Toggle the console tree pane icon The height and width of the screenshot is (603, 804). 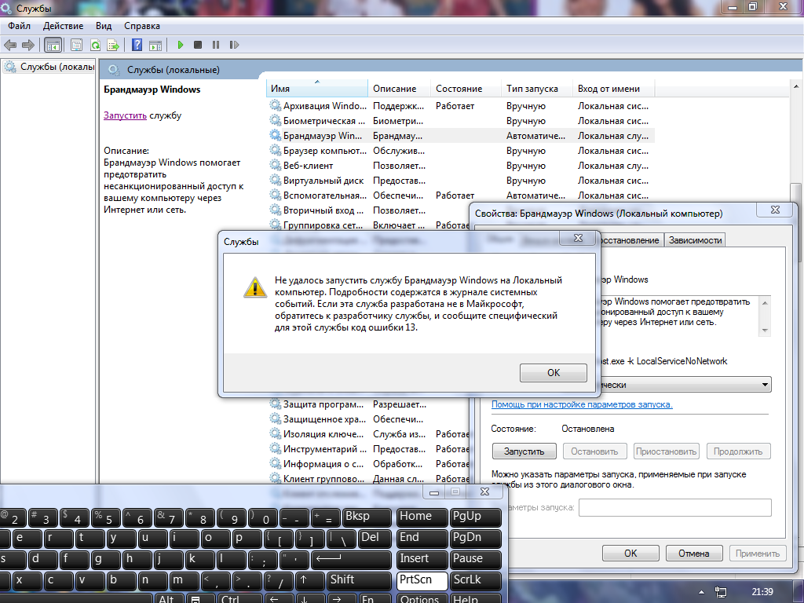tap(53, 45)
